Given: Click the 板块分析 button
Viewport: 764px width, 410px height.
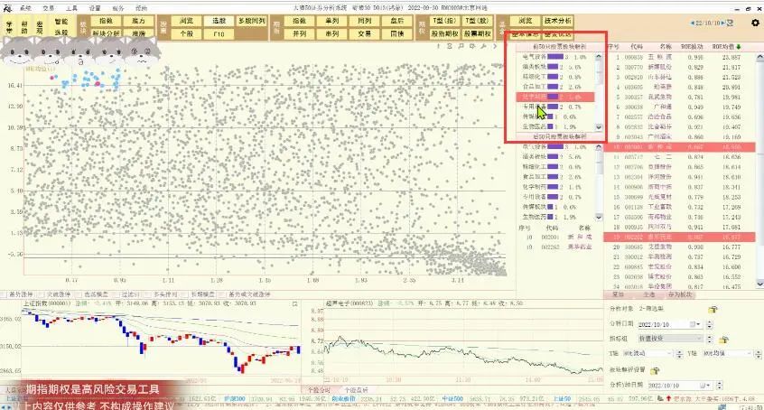Looking at the screenshot, I should (x=106, y=33).
